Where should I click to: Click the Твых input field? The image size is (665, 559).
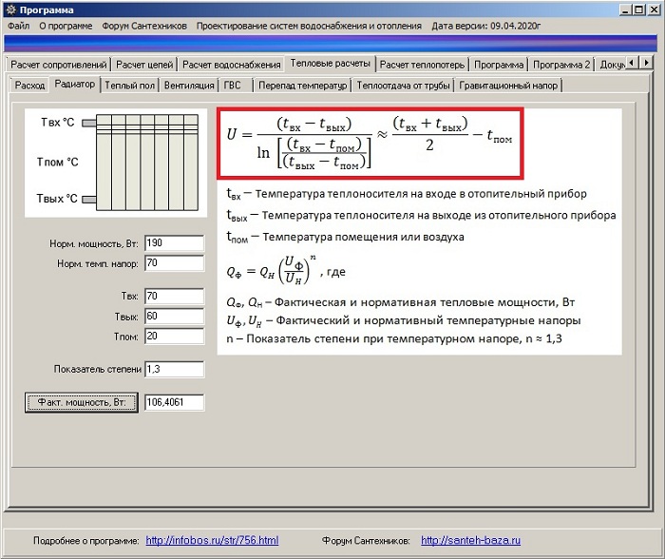click(174, 317)
